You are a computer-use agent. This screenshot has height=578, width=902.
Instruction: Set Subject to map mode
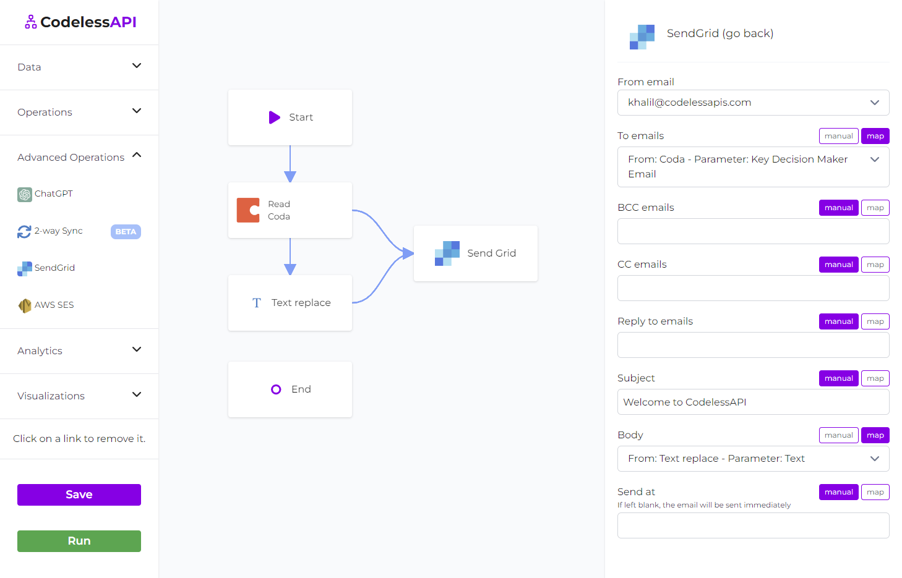click(x=875, y=378)
